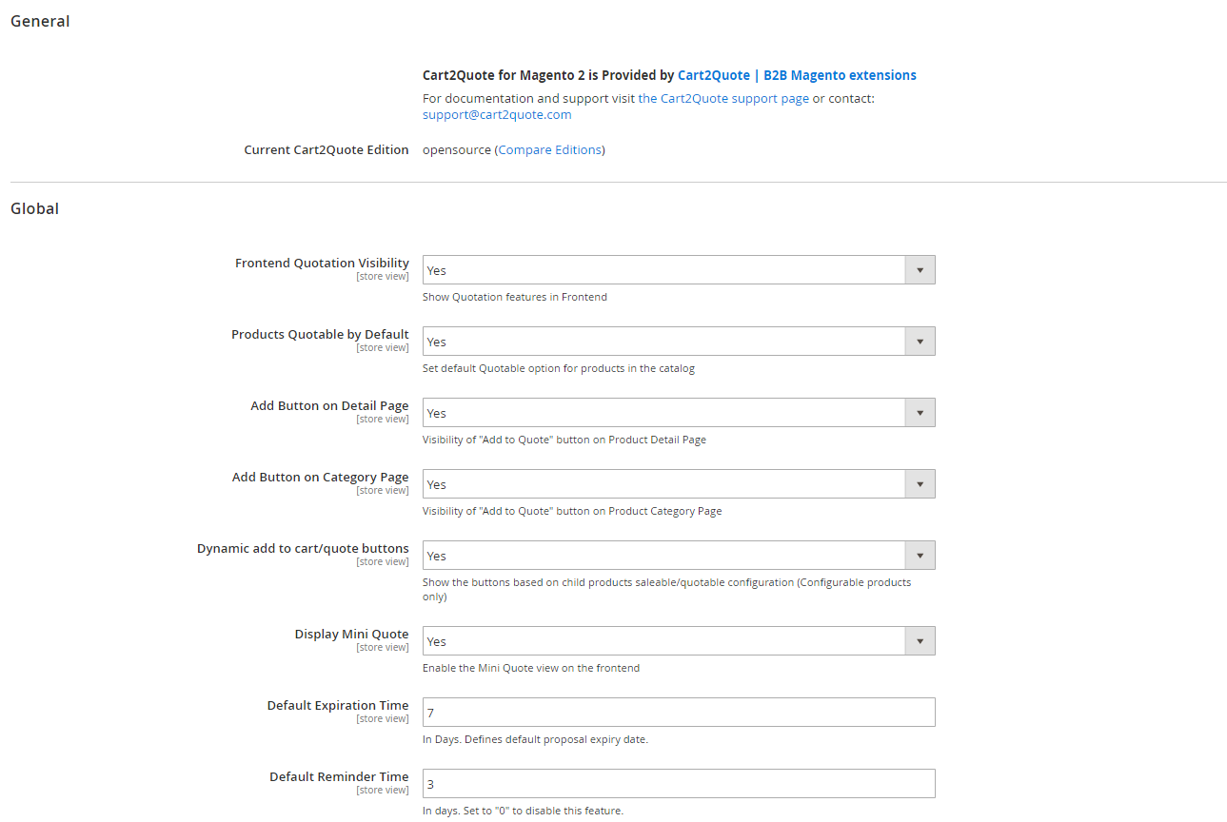Click the Product Detail Page visibility note
1227x822 pixels.
(x=564, y=440)
